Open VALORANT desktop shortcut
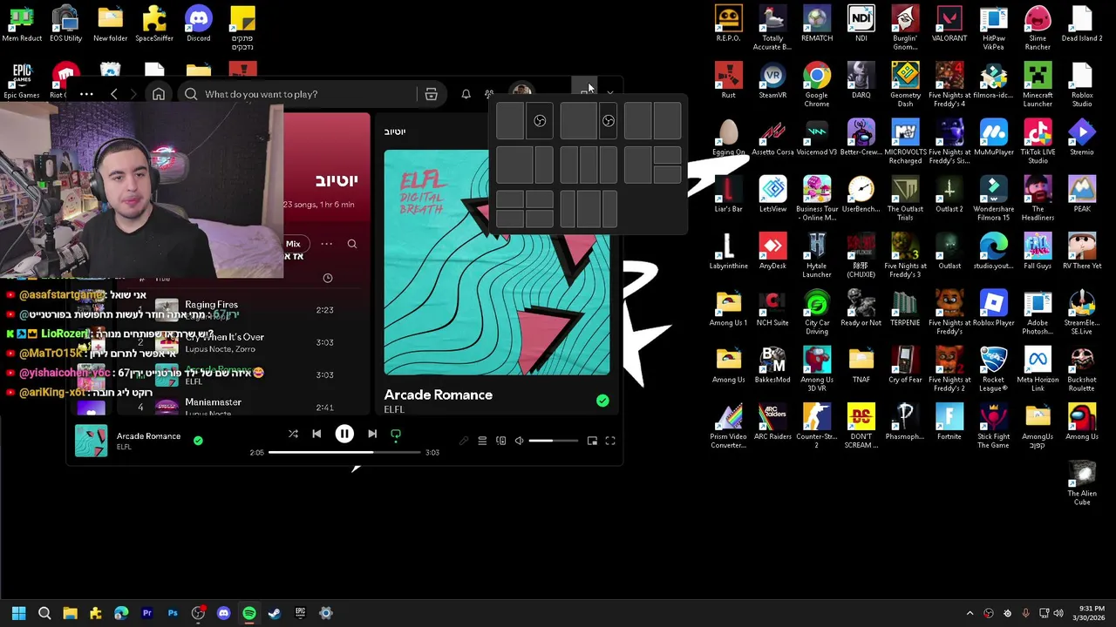The width and height of the screenshot is (1116, 627). click(x=949, y=24)
